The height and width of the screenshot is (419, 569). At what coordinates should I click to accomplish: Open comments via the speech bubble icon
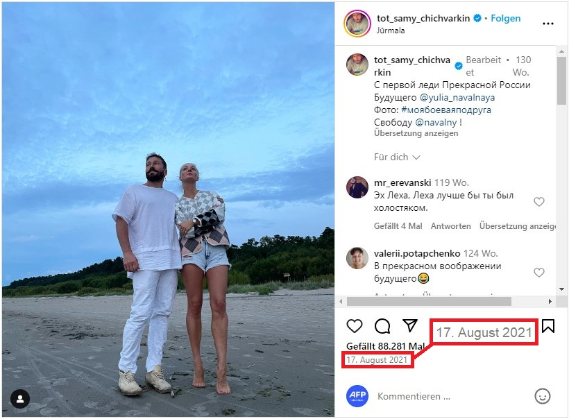pyautogui.click(x=382, y=326)
